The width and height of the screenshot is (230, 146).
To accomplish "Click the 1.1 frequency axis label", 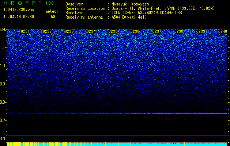I will coord(3,47).
